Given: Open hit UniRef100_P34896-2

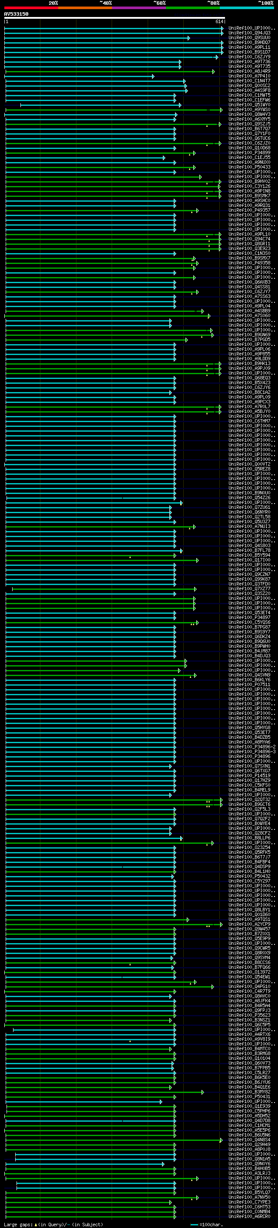Looking at the screenshot, I should [x=252, y=747].
